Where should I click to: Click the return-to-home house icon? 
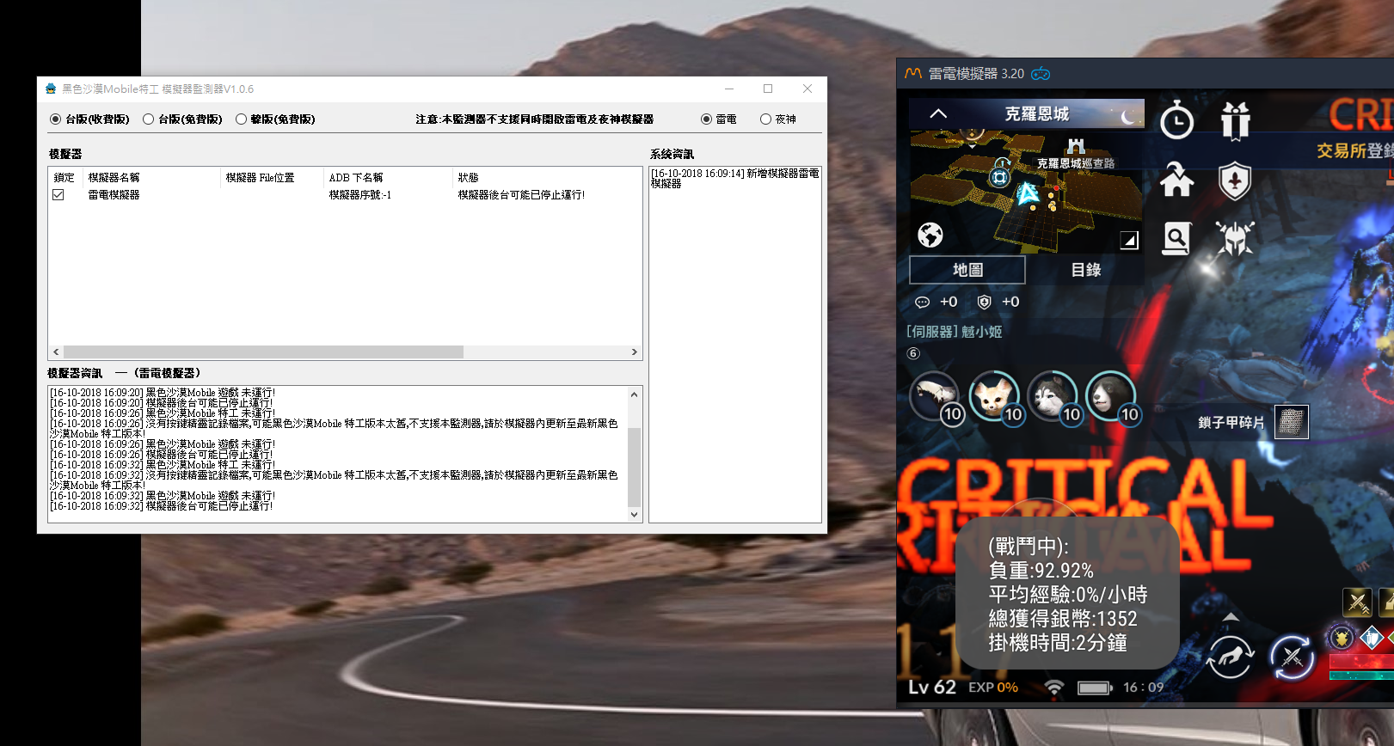click(x=1176, y=180)
